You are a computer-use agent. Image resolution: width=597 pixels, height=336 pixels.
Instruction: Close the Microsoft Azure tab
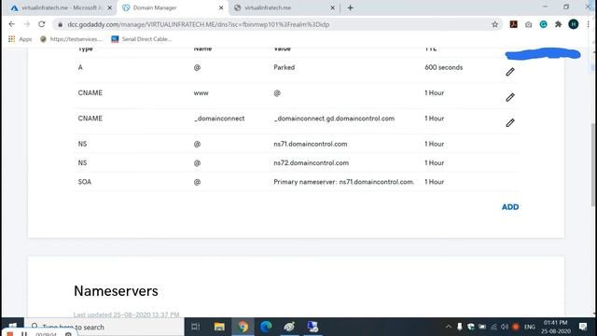109,7
